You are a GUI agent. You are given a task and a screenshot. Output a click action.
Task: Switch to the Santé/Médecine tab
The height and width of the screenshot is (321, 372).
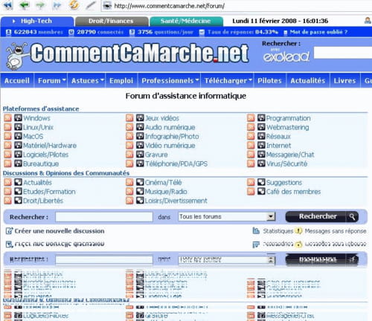click(x=186, y=22)
